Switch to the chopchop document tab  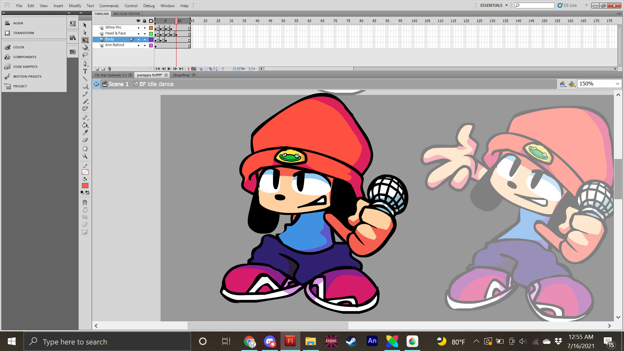pyautogui.click(x=181, y=75)
